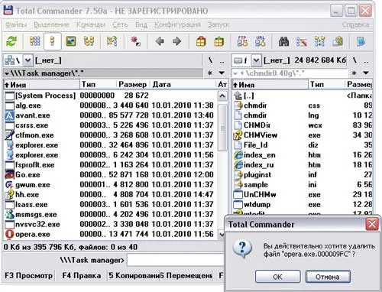The height and width of the screenshot is (292, 382).
Task: Go up via left panel two-dots button
Action: pos(222,60)
